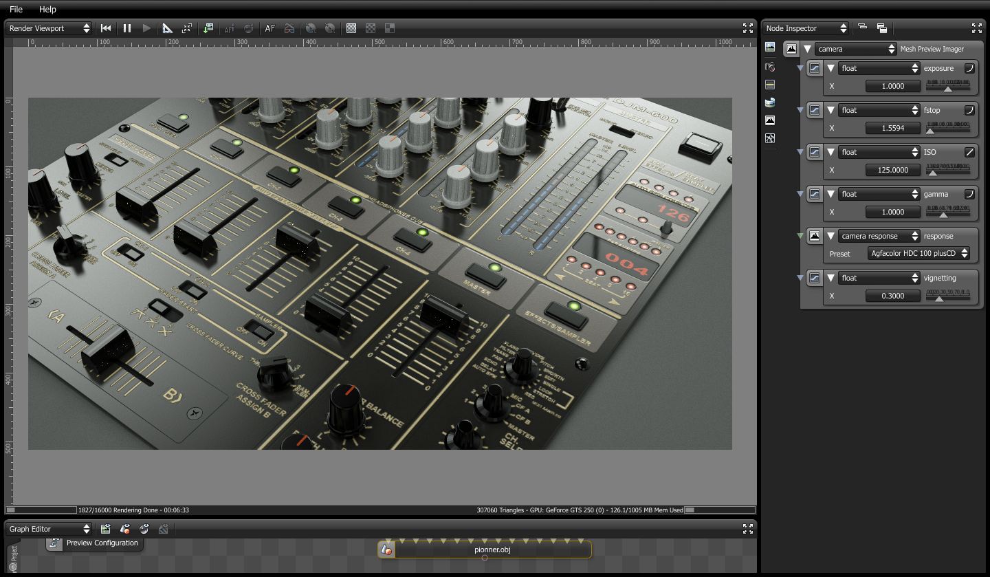The width and height of the screenshot is (990, 577).
Task: Click the gamma float node icon
Action: click(x=815, y=194)
